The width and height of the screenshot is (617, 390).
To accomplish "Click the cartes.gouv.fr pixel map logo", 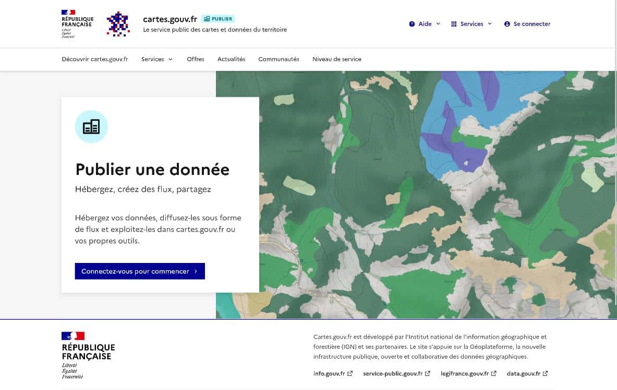I will [x=118, y=24].
